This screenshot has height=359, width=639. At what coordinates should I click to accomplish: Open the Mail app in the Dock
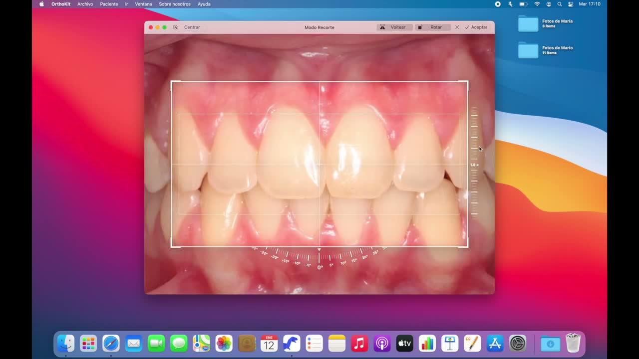133,343
